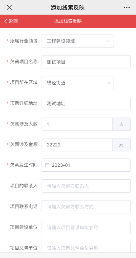Open the date picker showing 2023-01
This screenshot has height=258, width=136.
point(86,165)
